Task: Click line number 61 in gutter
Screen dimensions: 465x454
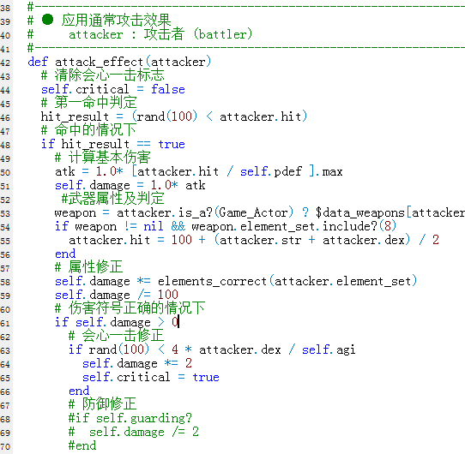Action: click(x=5, y=324)
